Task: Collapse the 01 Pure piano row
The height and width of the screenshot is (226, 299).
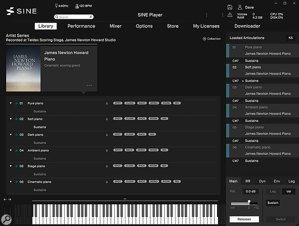Action: 11,103
